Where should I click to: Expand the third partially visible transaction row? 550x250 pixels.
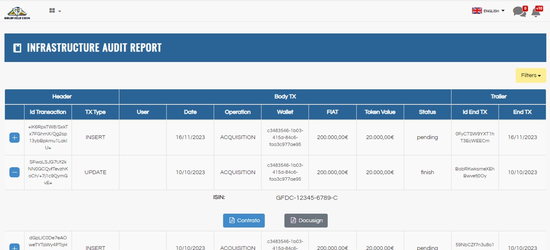click(14, 247)
